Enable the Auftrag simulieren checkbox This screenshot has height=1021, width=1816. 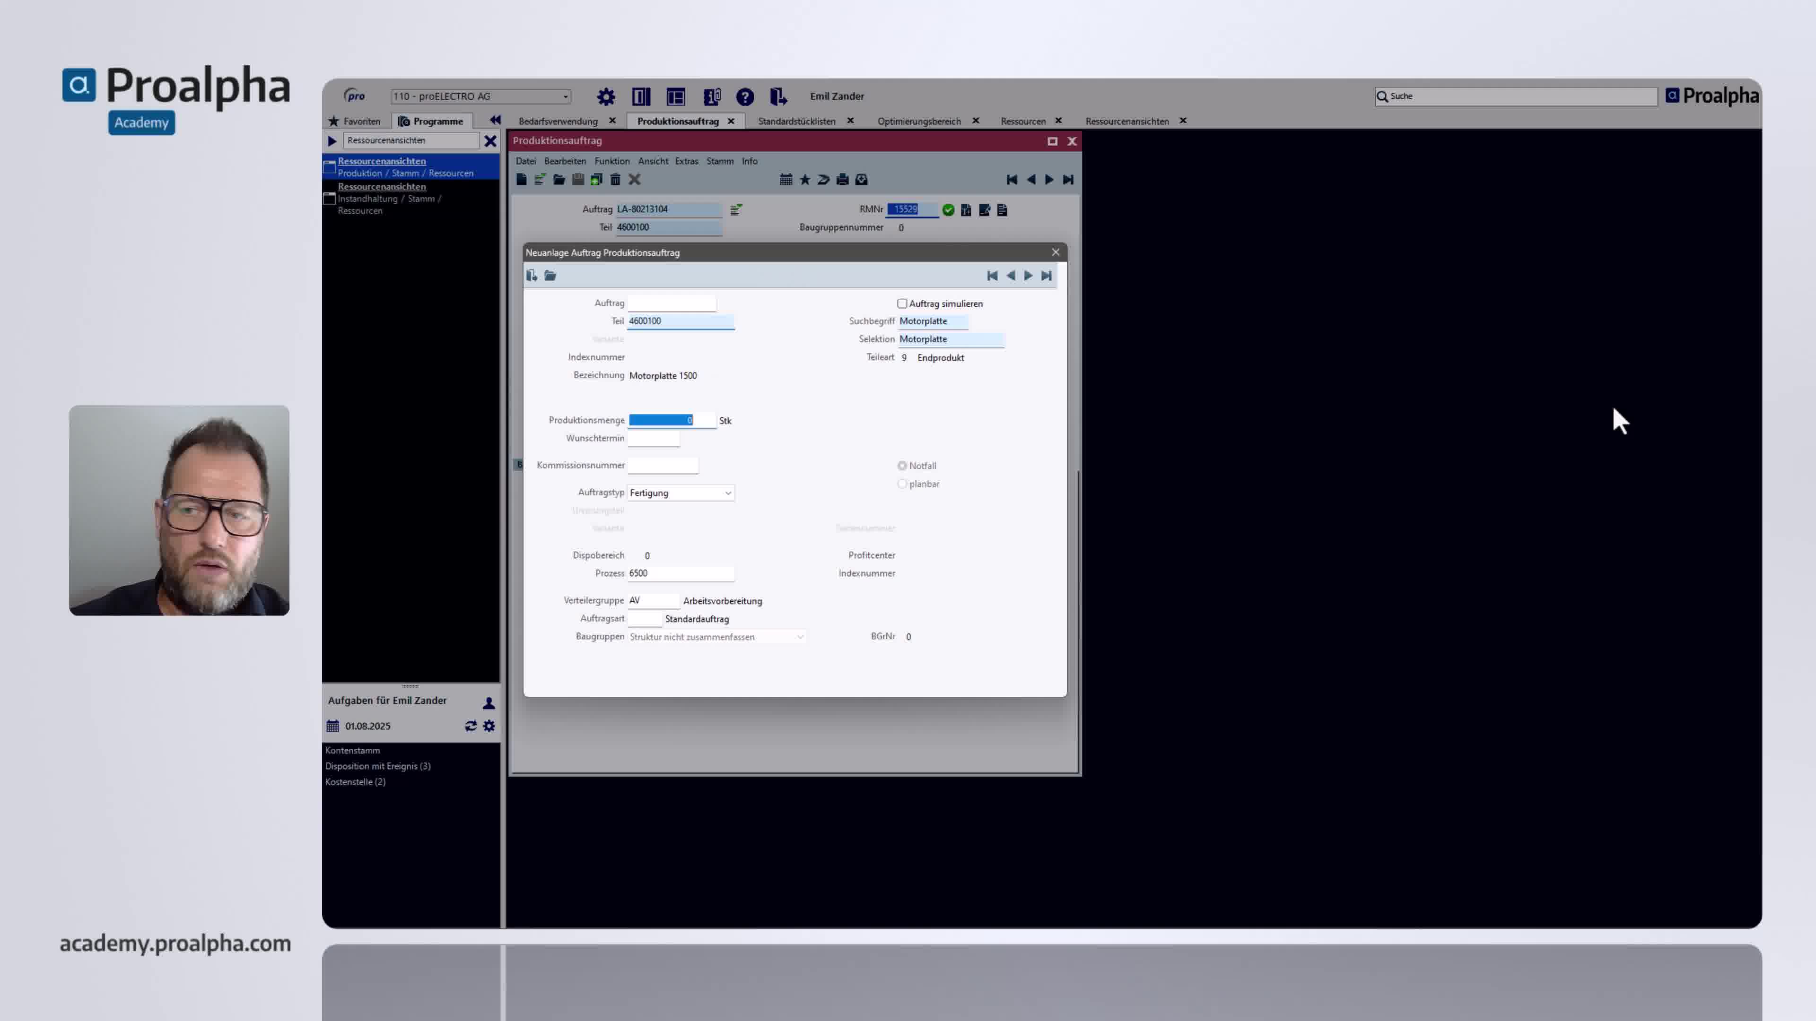pyautogui.click(x=902, y=303)
